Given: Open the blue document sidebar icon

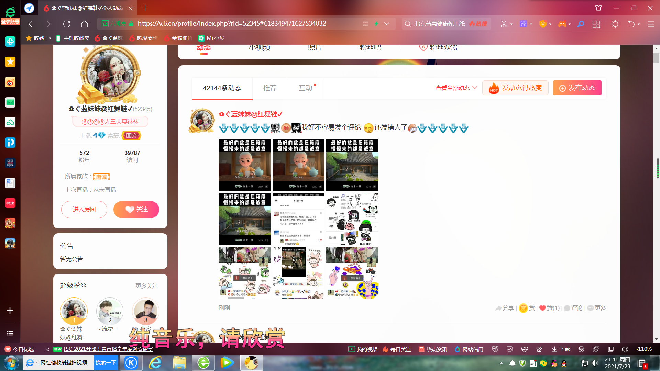Looking at the screenshot, I should 10,183.
